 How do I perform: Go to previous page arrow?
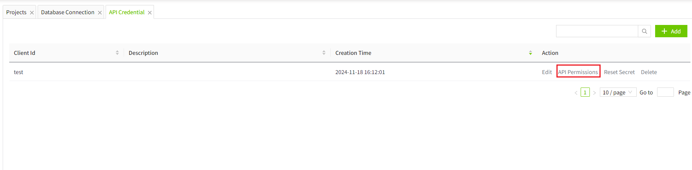pos(576,92)
